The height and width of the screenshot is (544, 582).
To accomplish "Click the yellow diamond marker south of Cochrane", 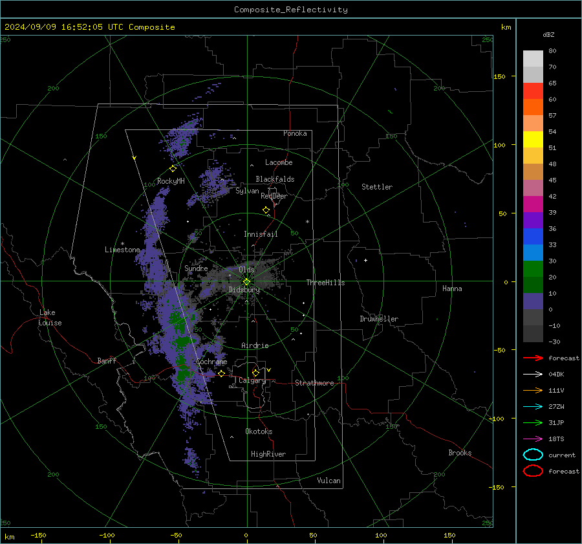I will 222,374.
